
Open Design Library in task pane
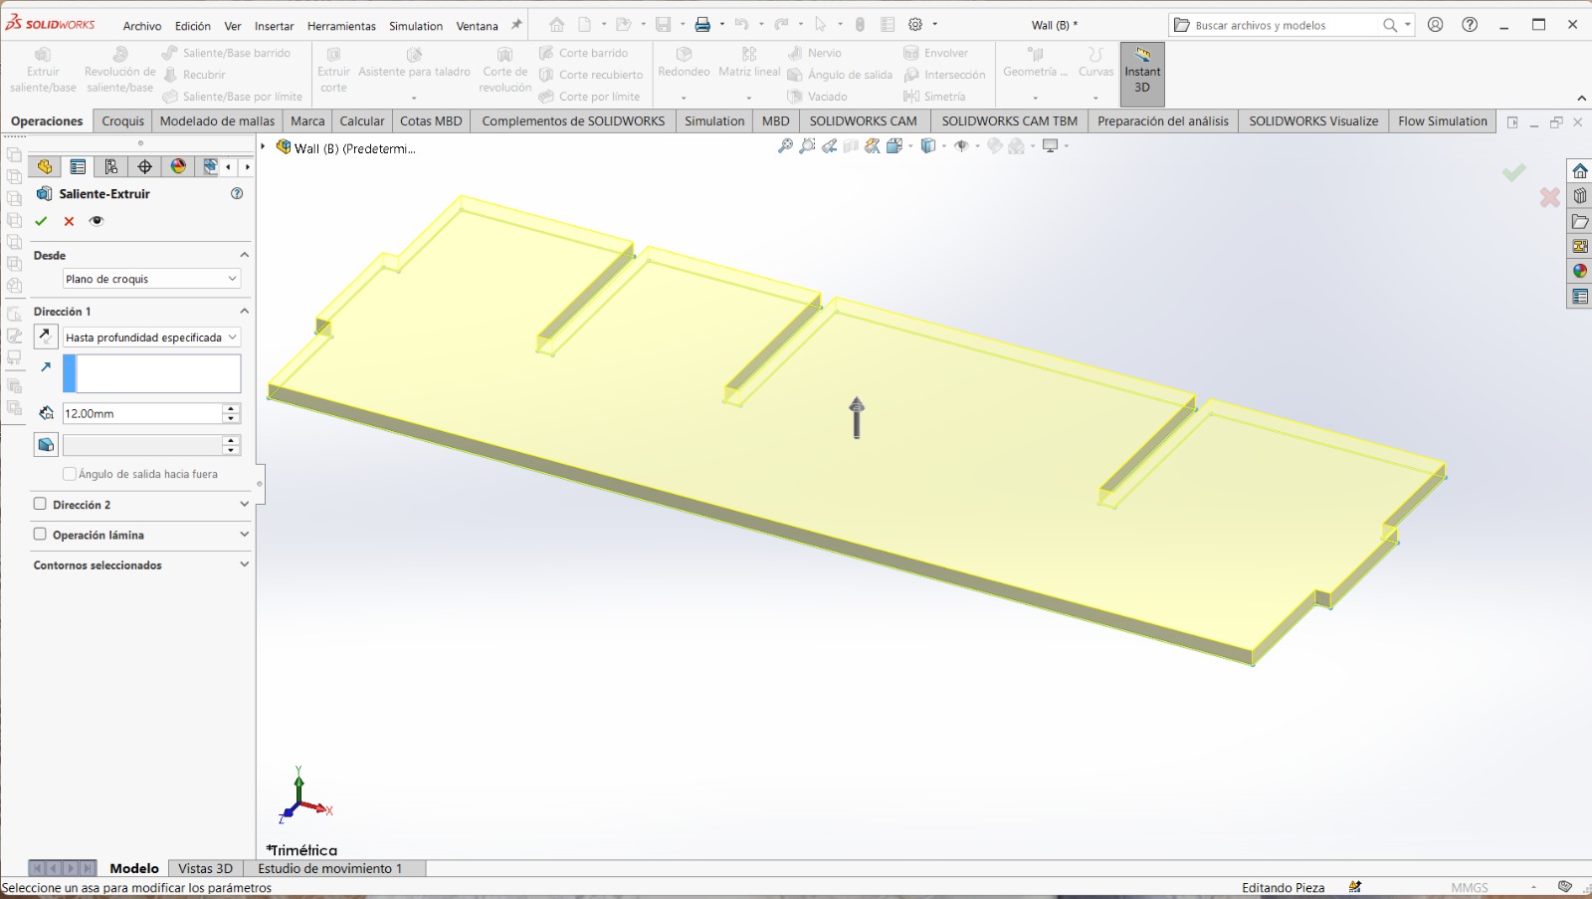(x=1580, y=196)
